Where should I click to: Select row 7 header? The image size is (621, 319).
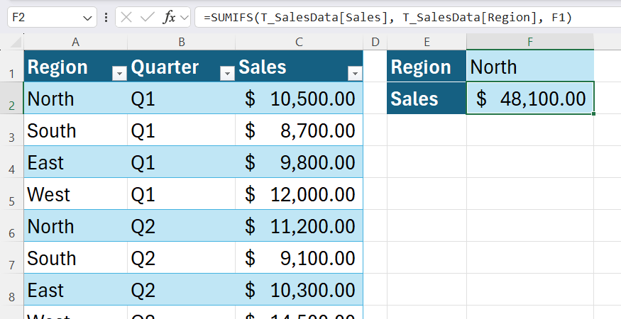(12, 257)
